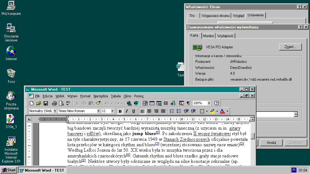Open the 100% zoom dropdown
The width and height of the screenshot is (310, 174).
[209, 103]
